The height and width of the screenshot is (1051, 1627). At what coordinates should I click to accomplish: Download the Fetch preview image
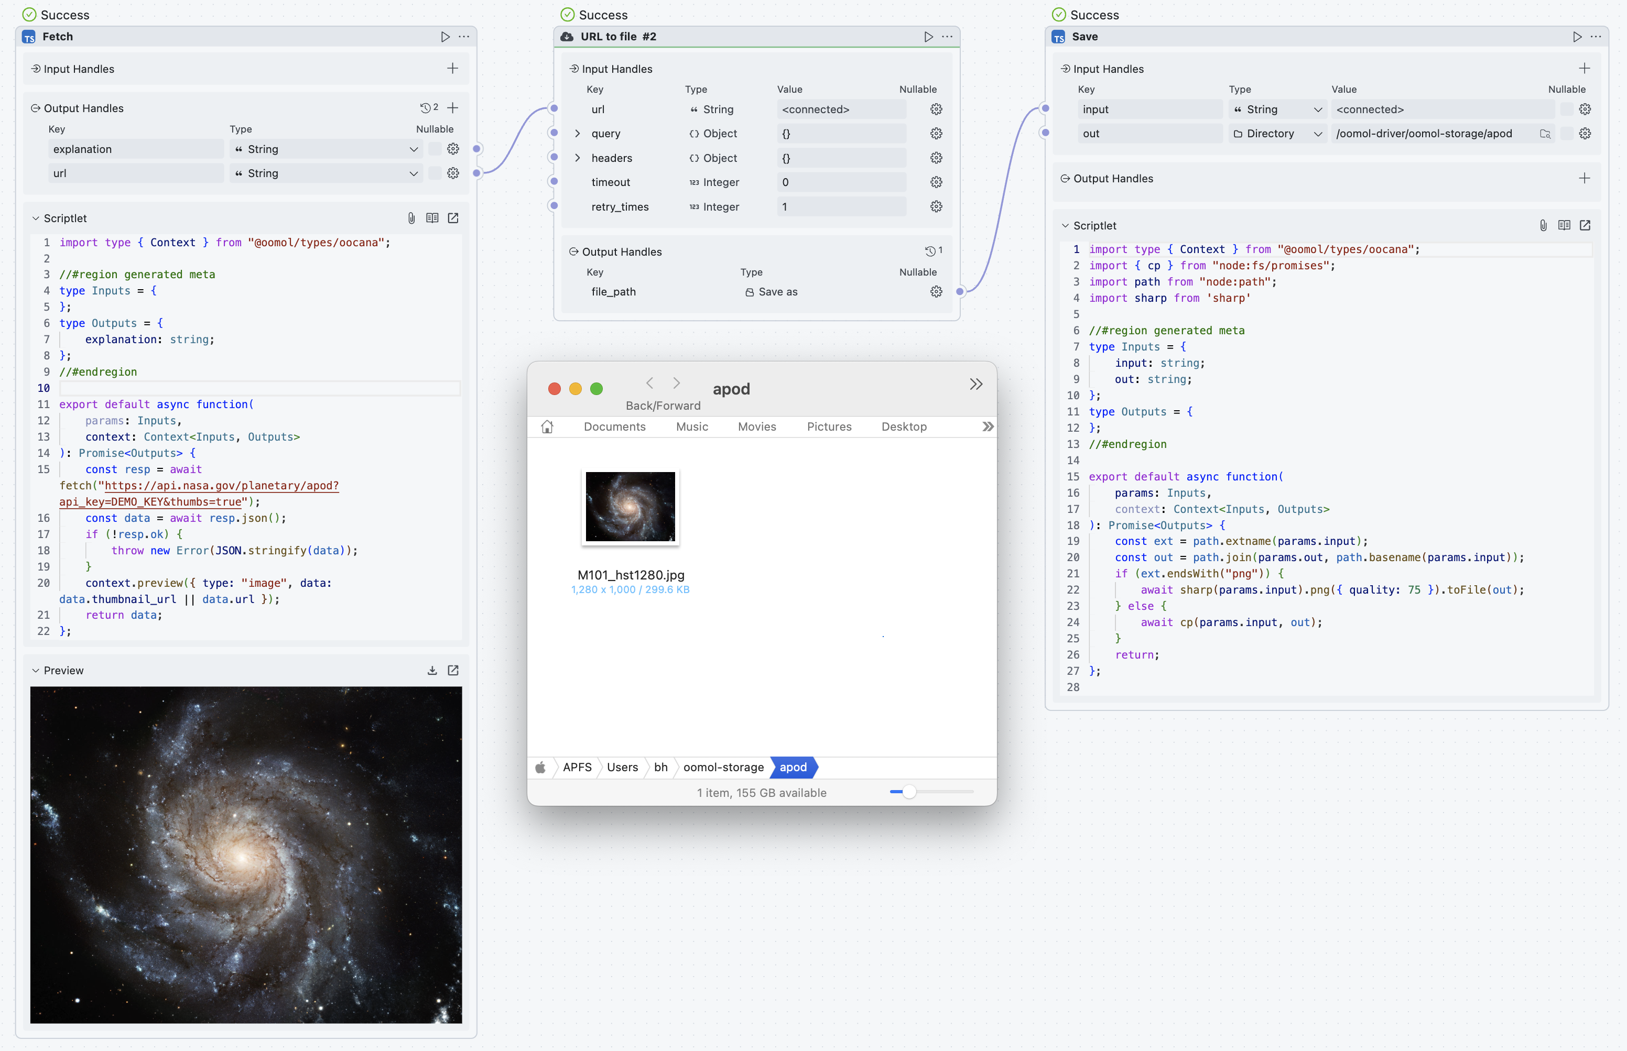[432, 671]
